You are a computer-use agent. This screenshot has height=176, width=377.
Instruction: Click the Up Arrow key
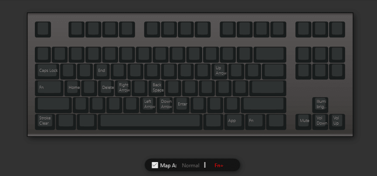tap(219, 71)
